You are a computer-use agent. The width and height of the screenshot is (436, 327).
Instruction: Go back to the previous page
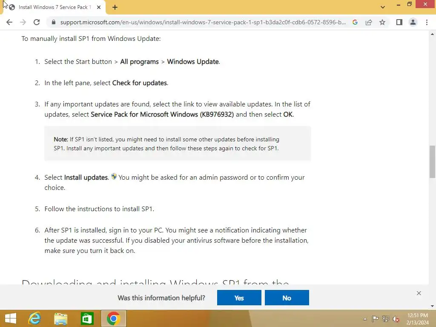[9, 22]
